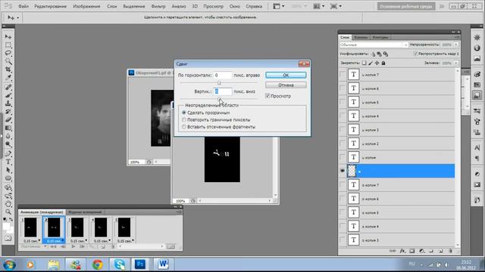Click the vertical offset slider handle

[219, 99]
